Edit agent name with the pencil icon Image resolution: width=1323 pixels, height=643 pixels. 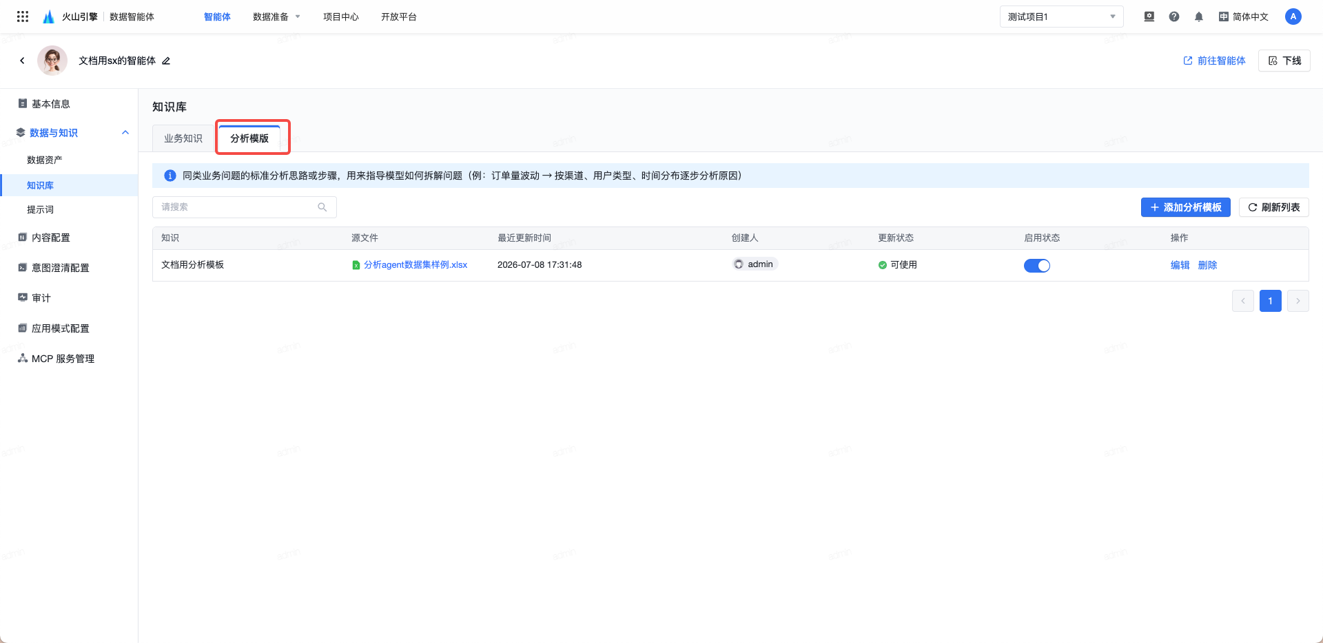click(166, 61)
